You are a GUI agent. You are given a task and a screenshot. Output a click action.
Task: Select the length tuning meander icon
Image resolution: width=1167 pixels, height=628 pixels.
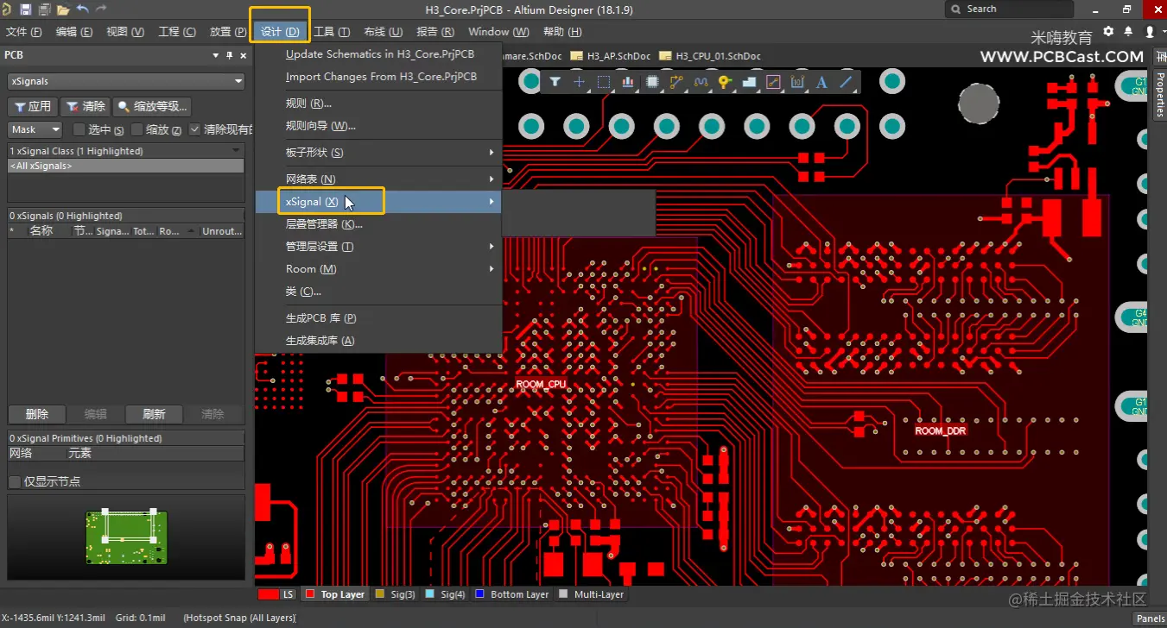pos(701,82)
